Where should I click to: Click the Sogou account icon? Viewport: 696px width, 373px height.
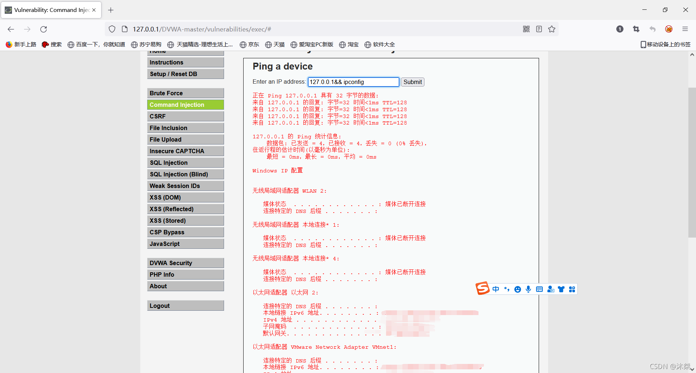(x=551, y=289)
